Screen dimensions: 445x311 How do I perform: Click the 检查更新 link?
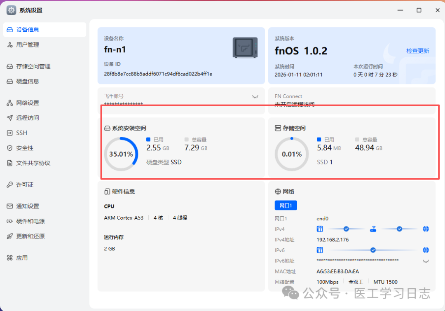click(x=417, y=51)
